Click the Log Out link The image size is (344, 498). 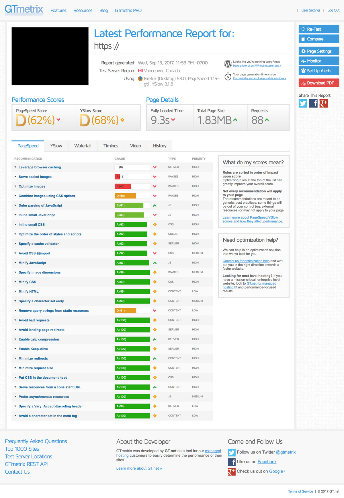click(333, 10)
